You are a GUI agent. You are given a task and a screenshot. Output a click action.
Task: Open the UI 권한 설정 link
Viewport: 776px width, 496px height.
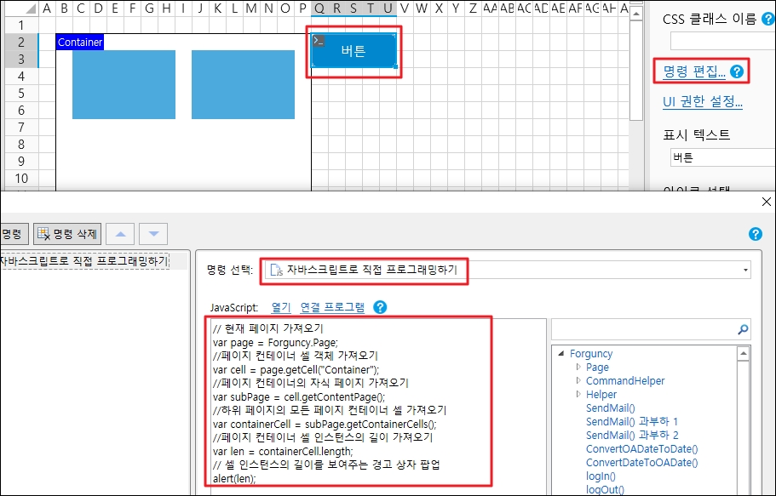[x=703, y=102]
